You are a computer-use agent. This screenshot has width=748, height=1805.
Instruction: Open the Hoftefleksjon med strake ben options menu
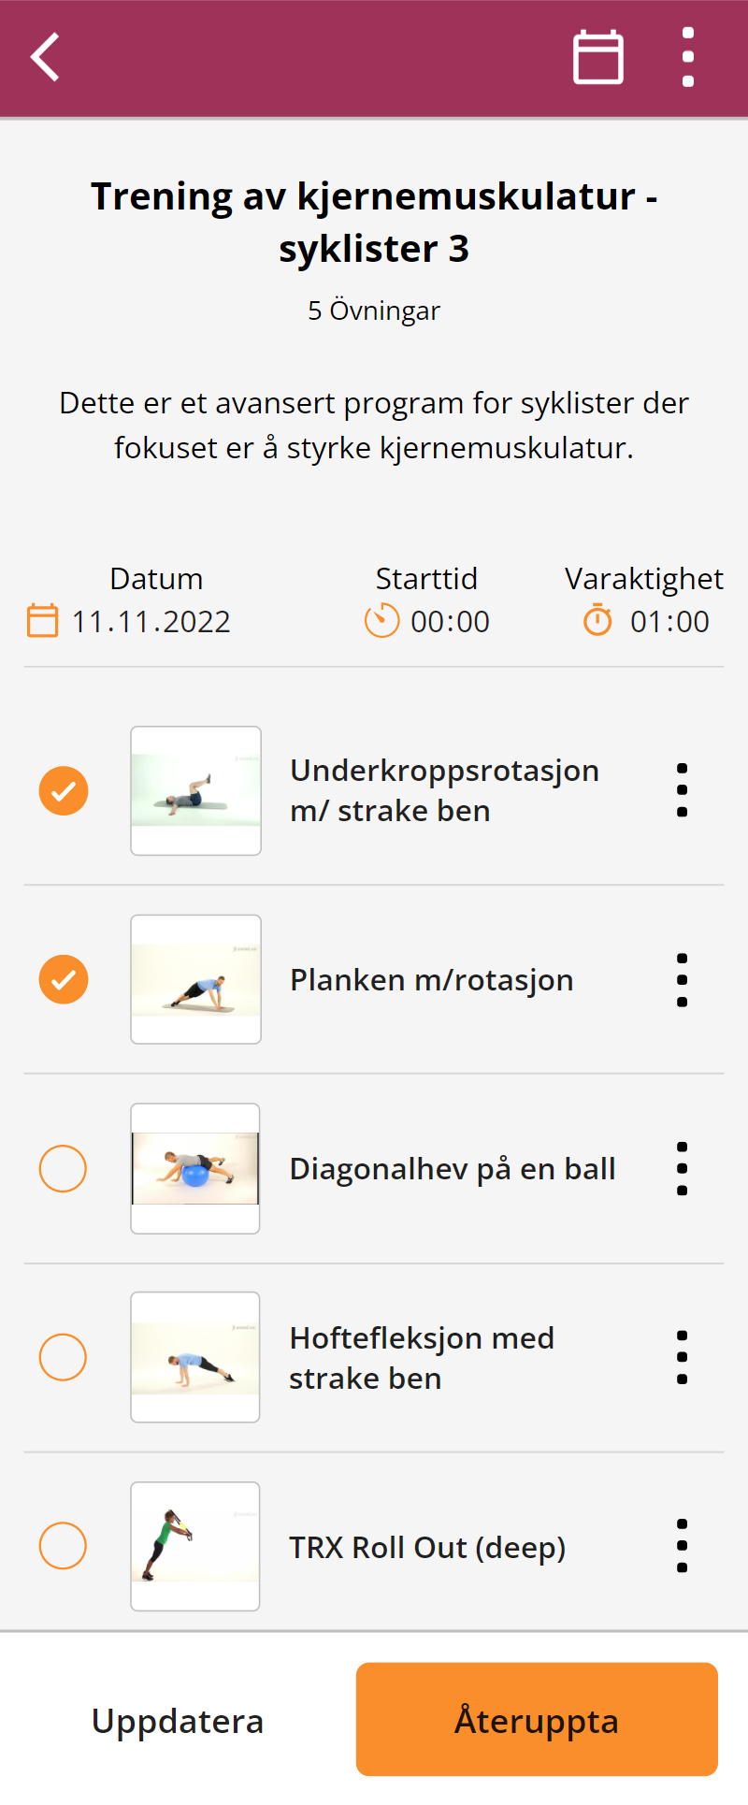682,1358
